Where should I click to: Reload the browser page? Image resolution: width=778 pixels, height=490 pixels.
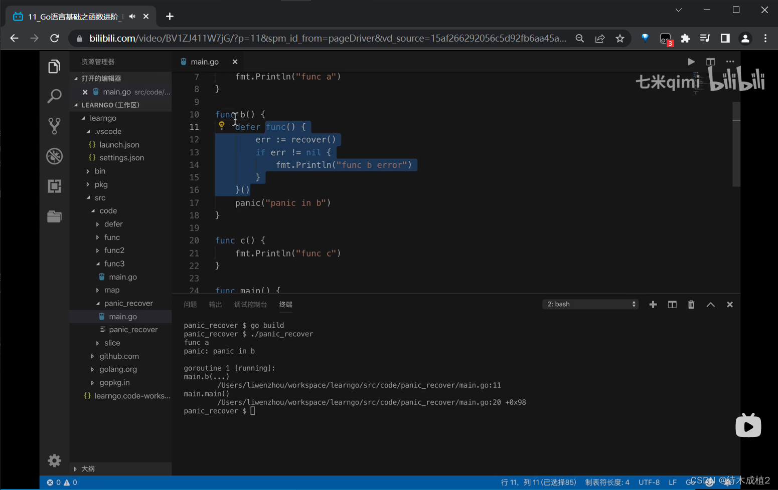click(x=55, y=38)
